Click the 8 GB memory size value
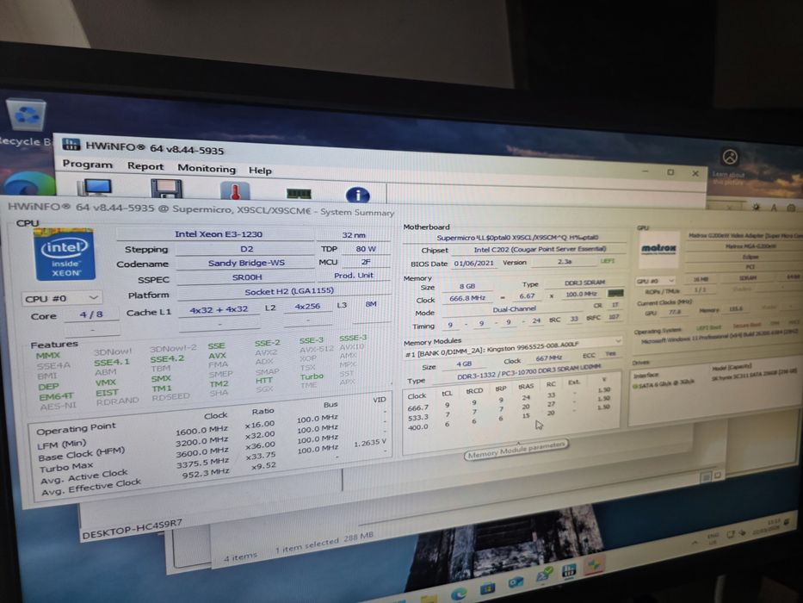This screenshot has width=803, height=603. 467,286
